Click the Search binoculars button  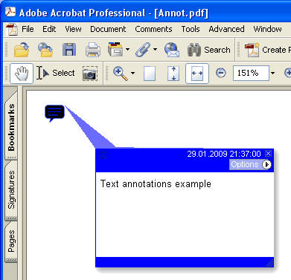208,50
